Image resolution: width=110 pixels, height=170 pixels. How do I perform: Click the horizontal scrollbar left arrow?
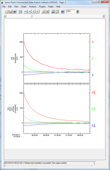click(x=5, y=16)
